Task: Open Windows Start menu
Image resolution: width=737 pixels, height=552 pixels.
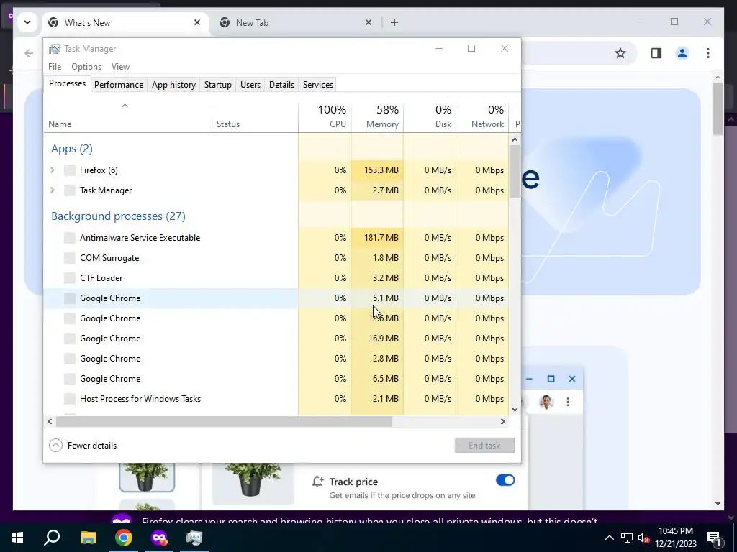Action: pyautogui.click(x=17, y=538)
